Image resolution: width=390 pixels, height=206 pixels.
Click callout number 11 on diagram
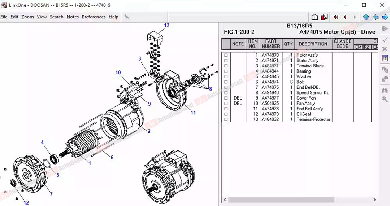point(193,113)
